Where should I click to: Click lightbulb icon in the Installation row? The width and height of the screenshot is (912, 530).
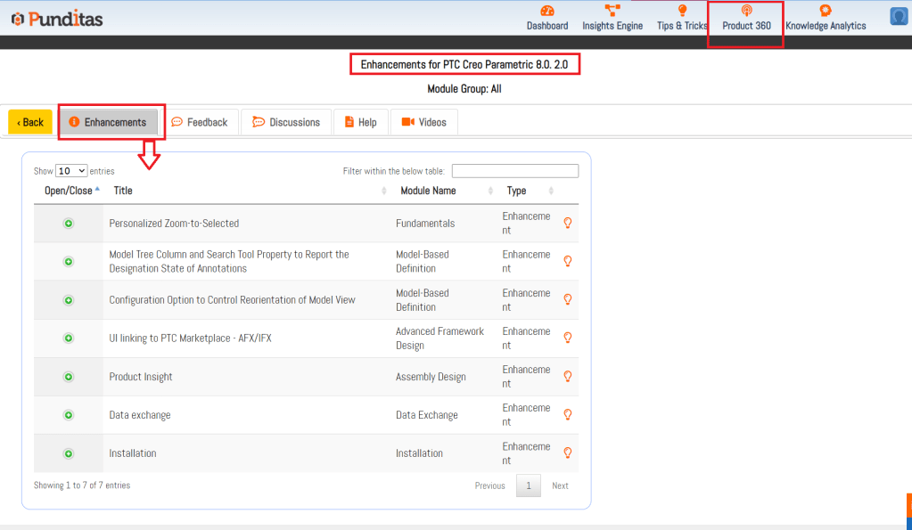tap(568, 453)
